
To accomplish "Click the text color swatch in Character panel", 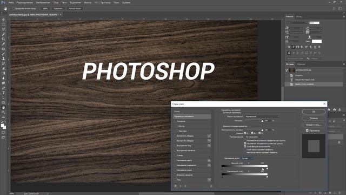I will 317,41.
